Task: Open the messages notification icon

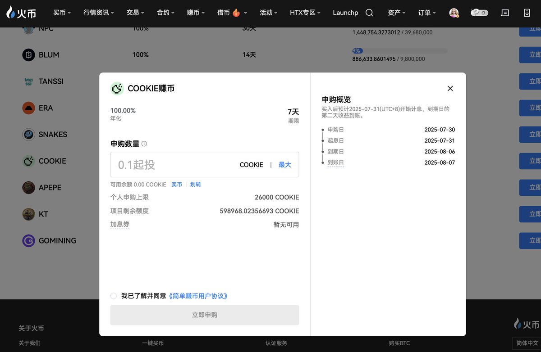Action: (x=505, y=13)
